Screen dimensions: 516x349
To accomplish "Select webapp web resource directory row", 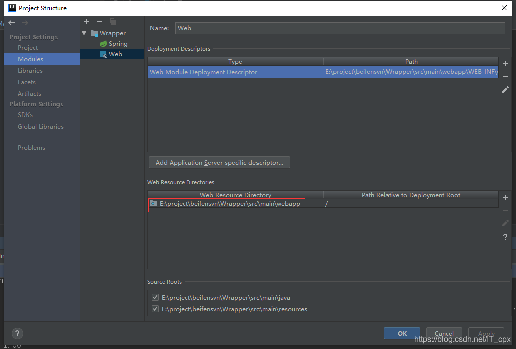I will point(323,203).
